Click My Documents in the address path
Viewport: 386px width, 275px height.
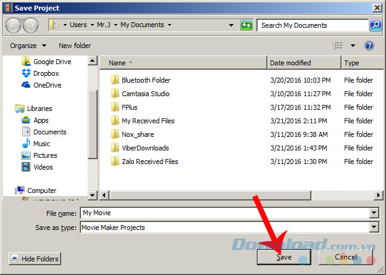pos(142,25)
